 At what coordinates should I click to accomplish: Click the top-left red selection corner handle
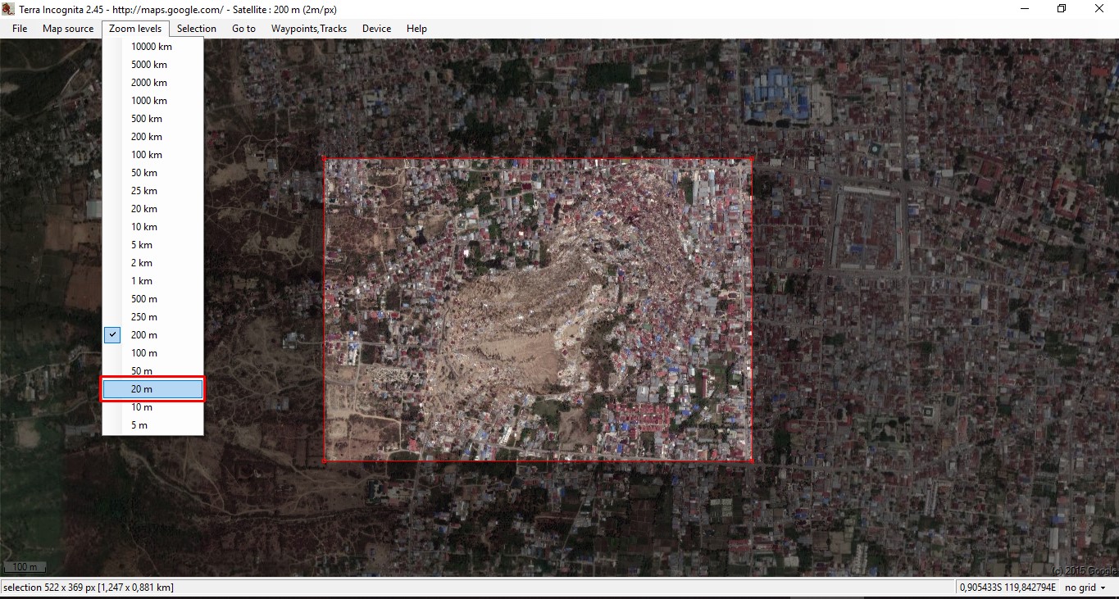click(325, 159)
